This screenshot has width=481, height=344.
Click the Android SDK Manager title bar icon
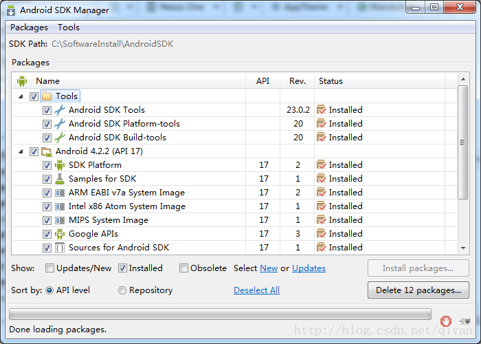11,10
